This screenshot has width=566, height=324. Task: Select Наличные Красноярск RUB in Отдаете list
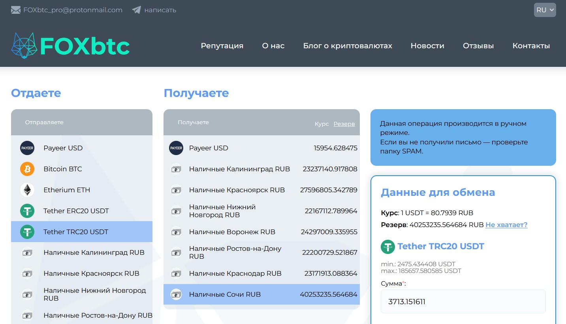coord(82,273)
